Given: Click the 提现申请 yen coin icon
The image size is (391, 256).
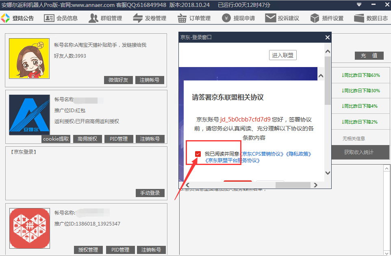Looking at the screenshot, I should coord(226,18).
